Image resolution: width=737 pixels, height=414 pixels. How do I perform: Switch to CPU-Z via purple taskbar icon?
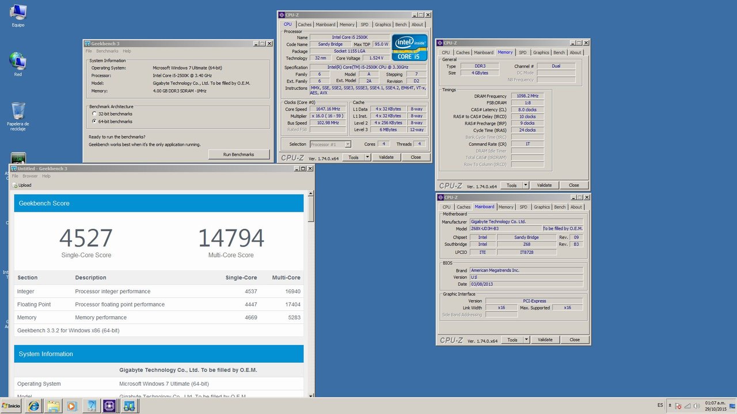108,406
